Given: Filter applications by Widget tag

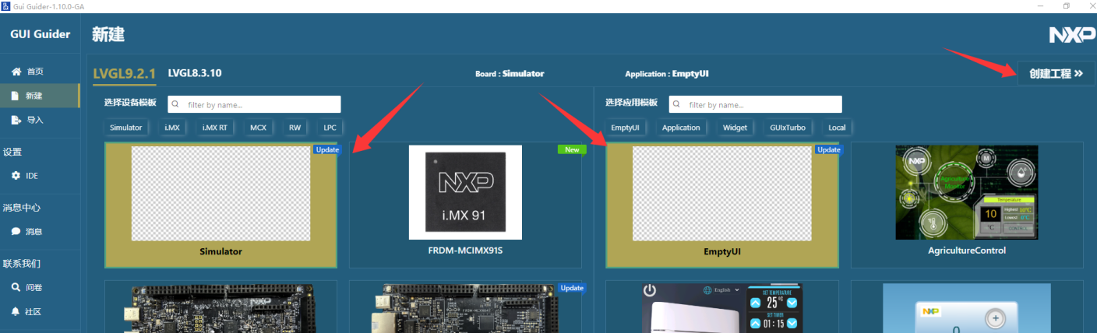Looking at the screenshot, I should tap(735, 128).
